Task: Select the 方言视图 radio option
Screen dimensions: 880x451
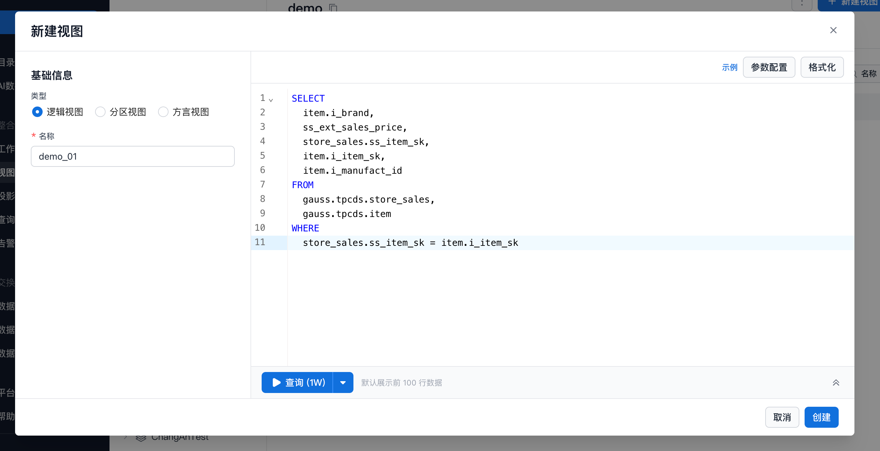Action: tap(163, 112)
